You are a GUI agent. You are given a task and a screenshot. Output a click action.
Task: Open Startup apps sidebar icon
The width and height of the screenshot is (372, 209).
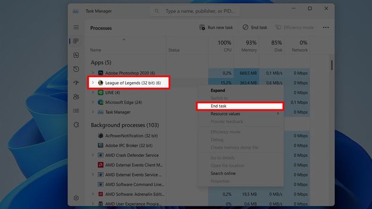pyautogui.click(x=76, y=83)
